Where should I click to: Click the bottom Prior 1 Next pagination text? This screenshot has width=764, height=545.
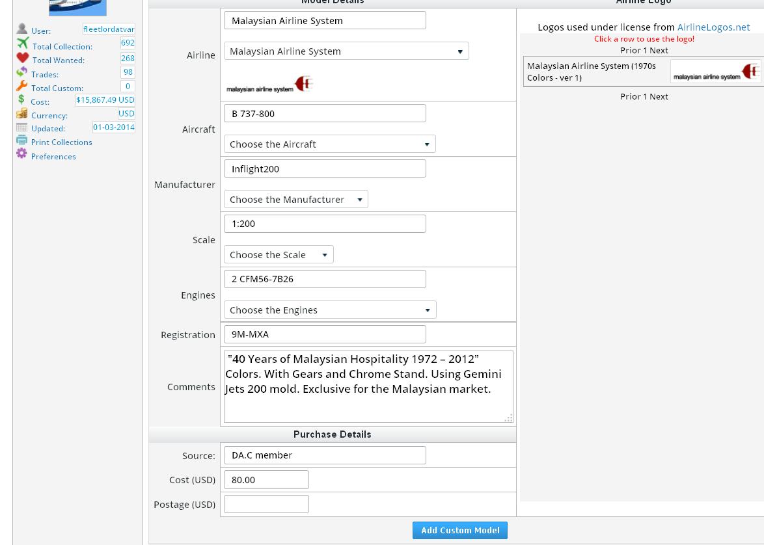pos(644,96)
